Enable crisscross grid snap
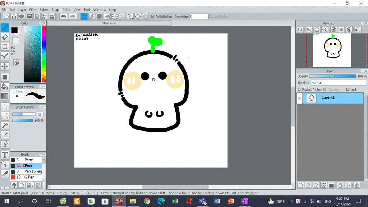Viewport: 368px width, 207px height. (x=100, y=17)
